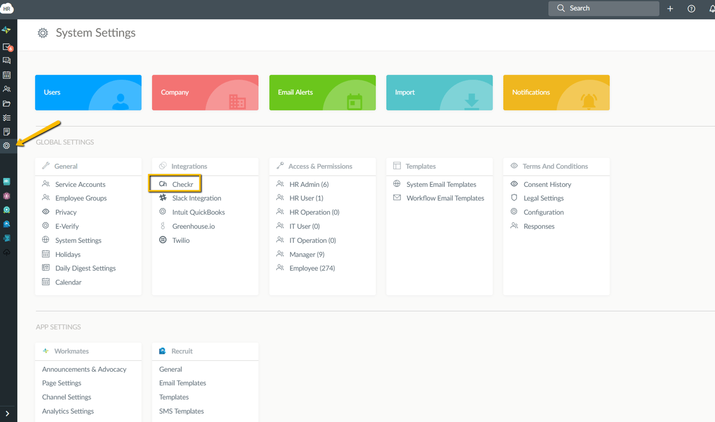Click the checklist icon in the left sidebar

pyautogui.click(x=7, y=118)
